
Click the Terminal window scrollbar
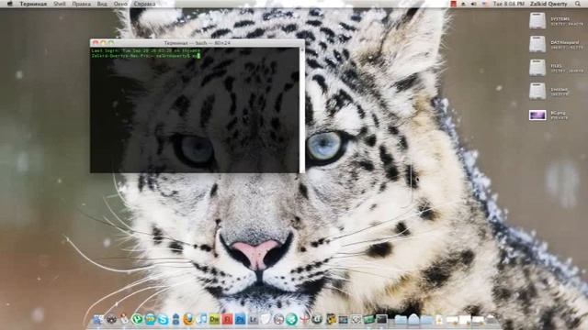(302, 110)
